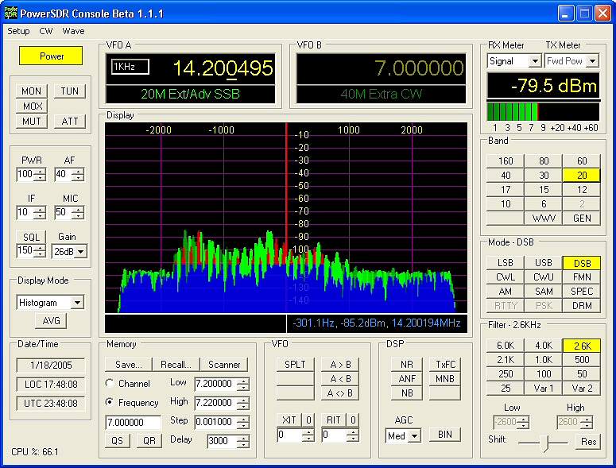Open the Gain 26dB dropdown

[x=80, y=252]
